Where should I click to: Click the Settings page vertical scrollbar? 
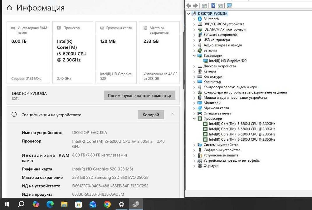coord(183,60)
